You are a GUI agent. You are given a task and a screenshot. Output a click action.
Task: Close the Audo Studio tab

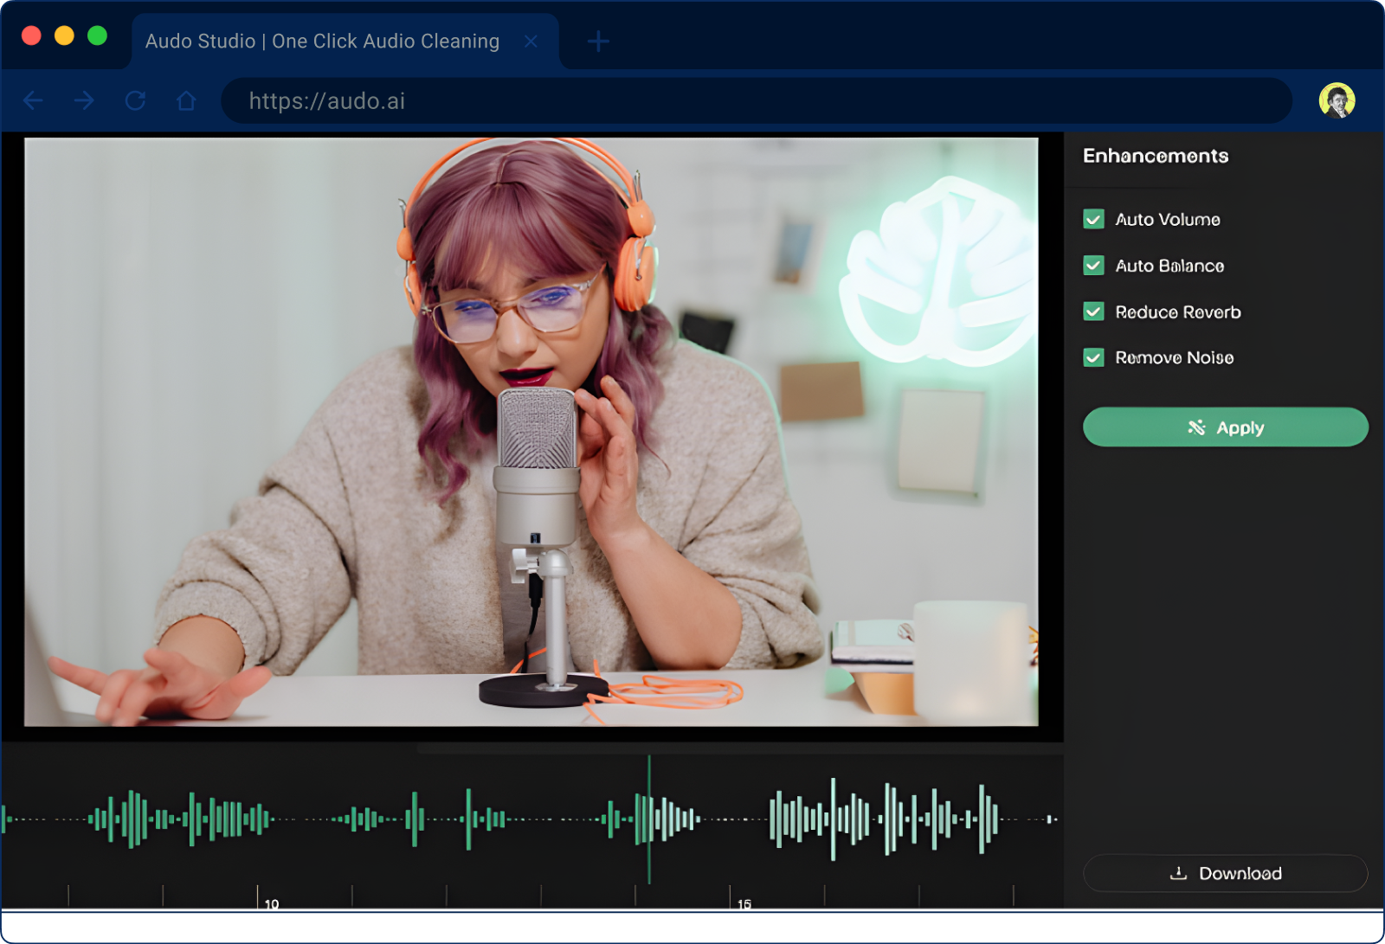(x=531, y=41)
